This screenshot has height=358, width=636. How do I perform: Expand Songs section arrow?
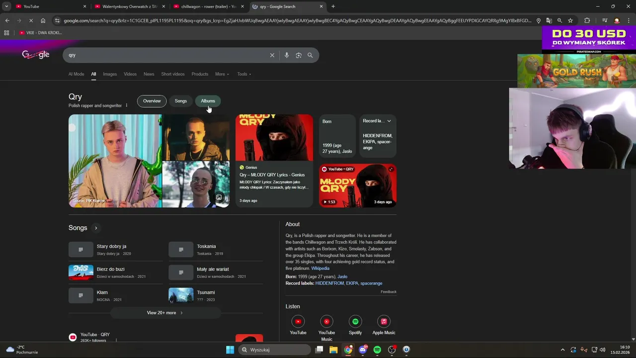(96, 228)
